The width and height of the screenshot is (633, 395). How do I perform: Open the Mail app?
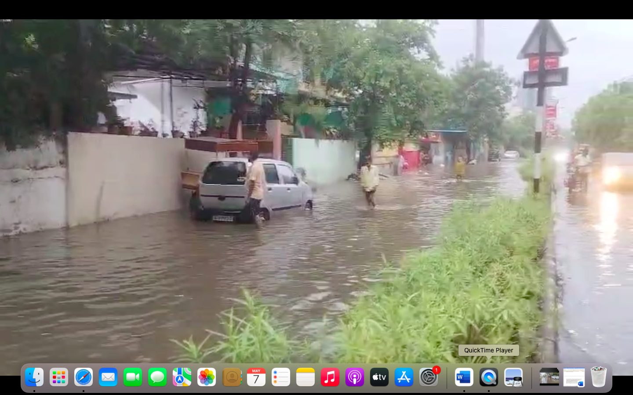point(108,377)
